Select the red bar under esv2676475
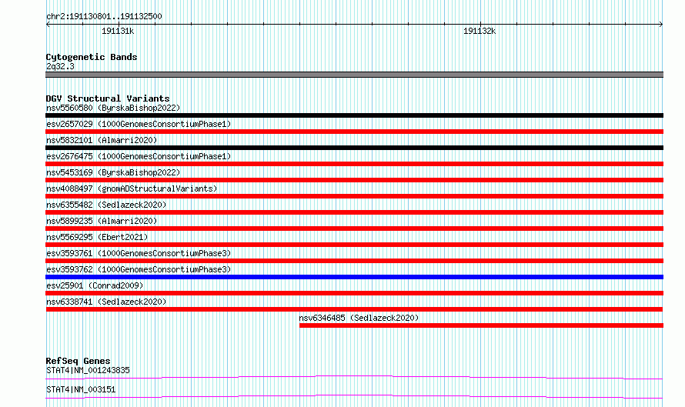The width and height of the screenshot is (685, 407). pyautogui.click(x=354, y=164)
